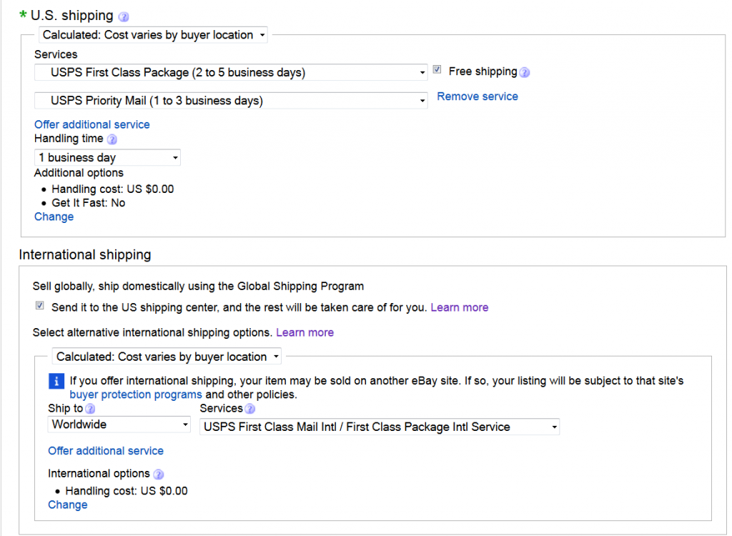
Task: Click Change under International options
Action: pos(68,505)
